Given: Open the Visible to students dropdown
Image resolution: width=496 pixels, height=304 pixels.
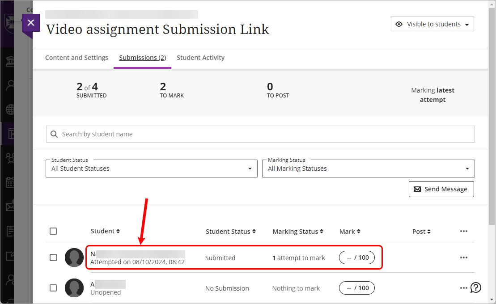Looking at the screenshot, I should coord(432,24).
